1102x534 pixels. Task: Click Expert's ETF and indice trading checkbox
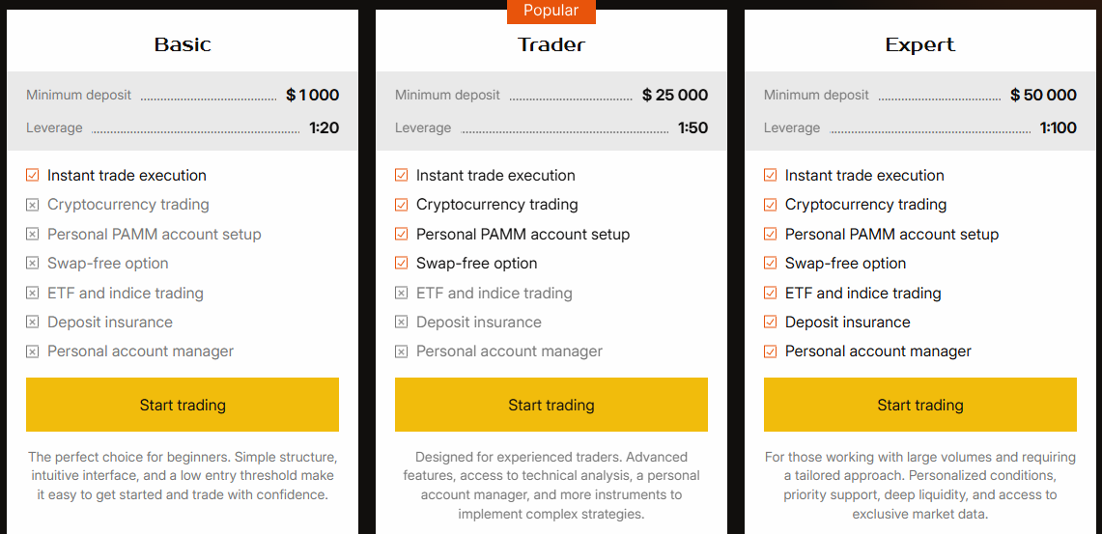point(770,293)
